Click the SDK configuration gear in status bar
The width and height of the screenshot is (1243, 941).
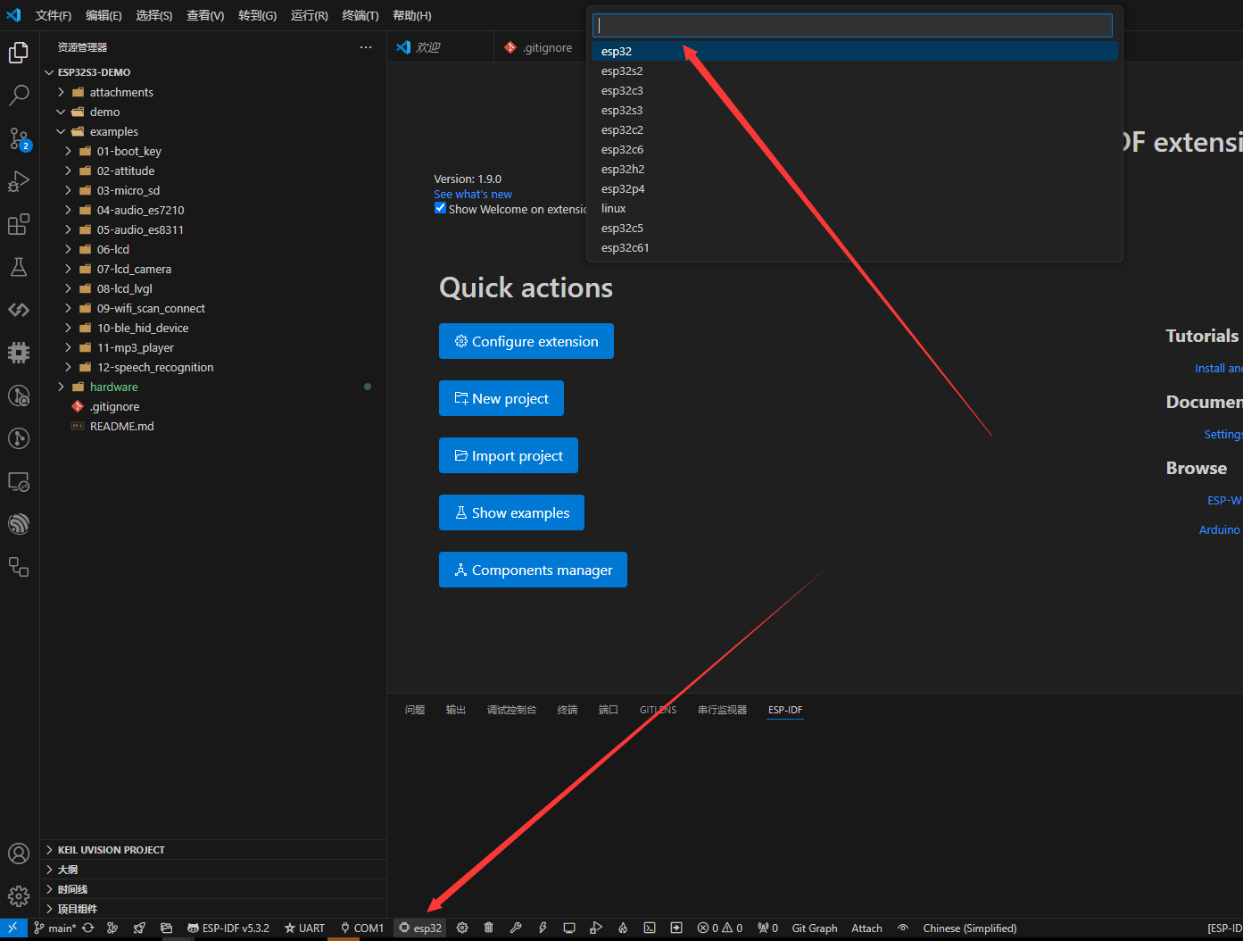tap(462, 928)
